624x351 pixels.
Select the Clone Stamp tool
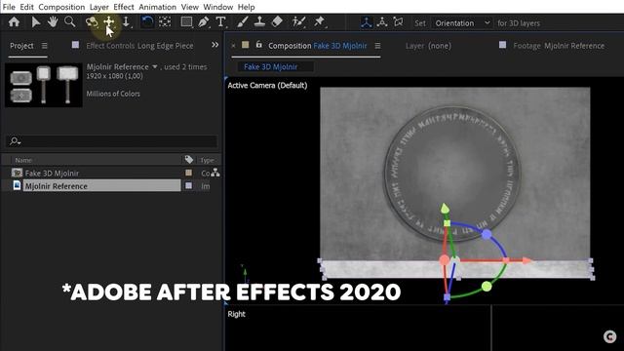click(259, 21)
